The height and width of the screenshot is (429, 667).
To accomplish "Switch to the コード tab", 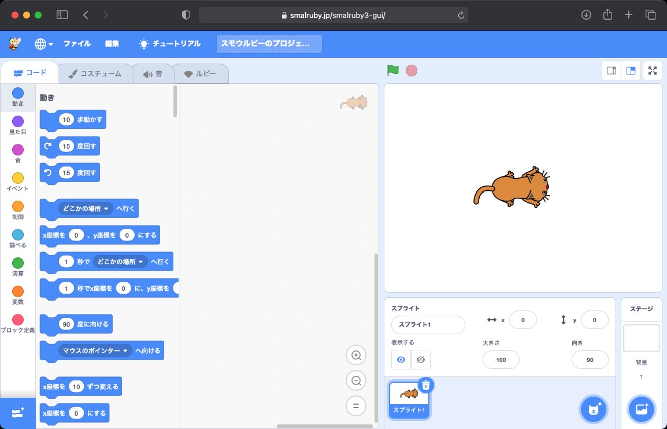I will click(30, 73).
